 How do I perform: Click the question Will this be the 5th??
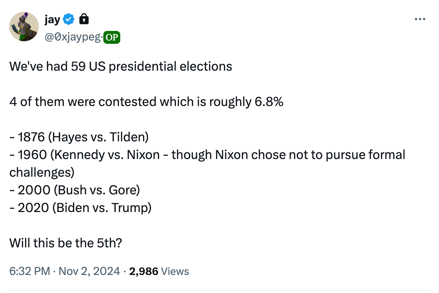pos(66,243)
